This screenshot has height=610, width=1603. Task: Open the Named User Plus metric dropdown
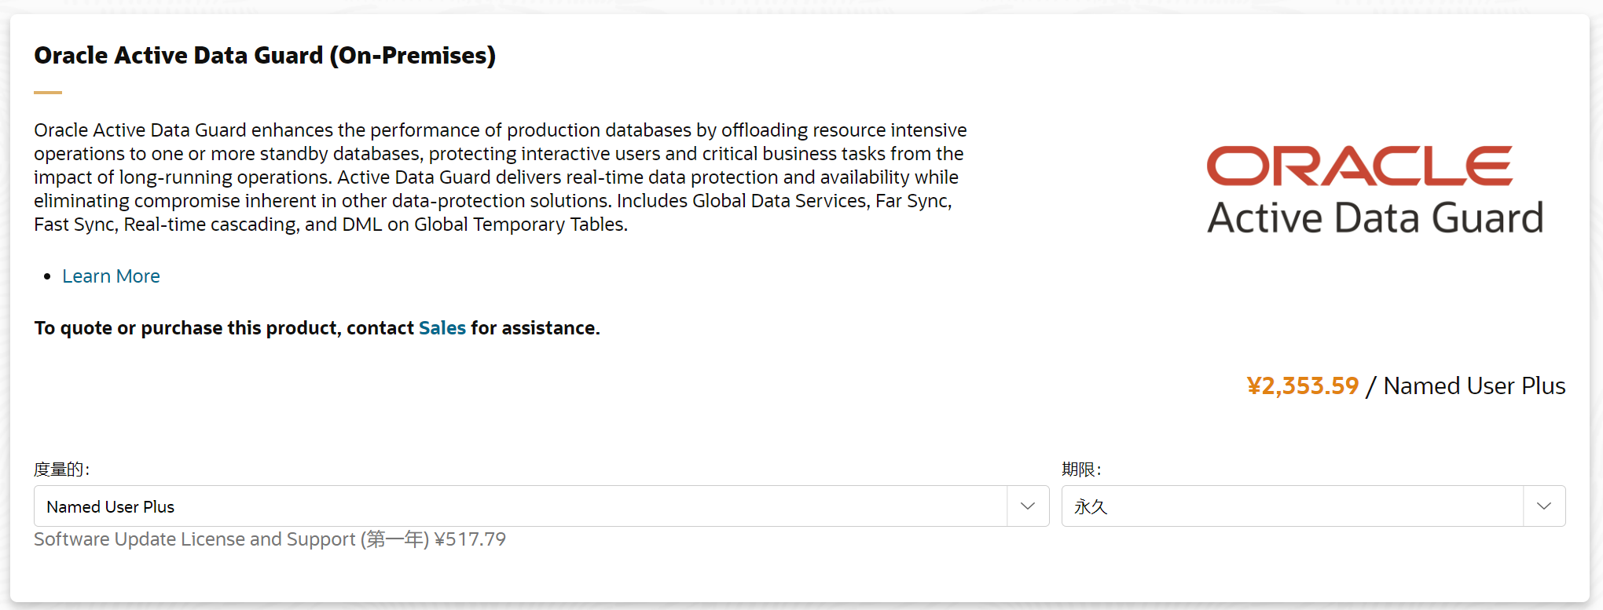[x=541, y=506]
